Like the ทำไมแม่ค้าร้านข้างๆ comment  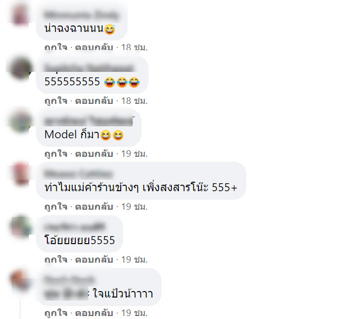56,207
